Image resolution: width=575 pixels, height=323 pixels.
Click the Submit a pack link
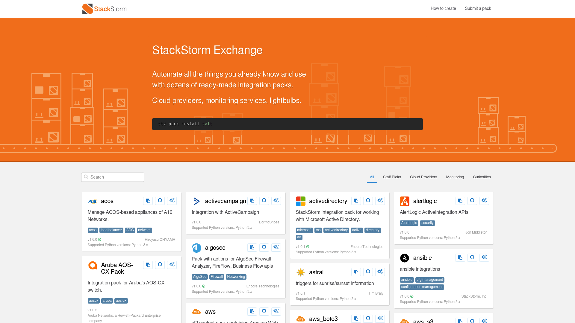[x=477, y=8]
